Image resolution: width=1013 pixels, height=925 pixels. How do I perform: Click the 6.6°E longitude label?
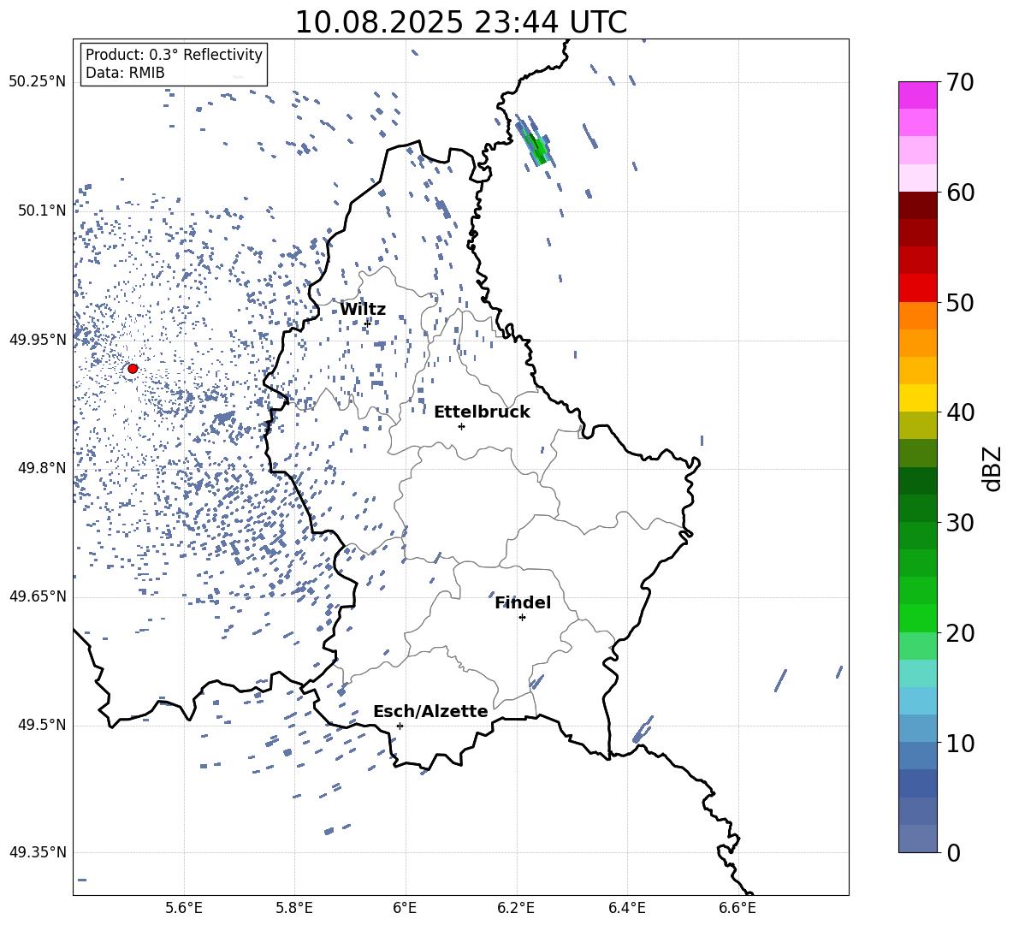pyautogui.click(x=738, y=908)
